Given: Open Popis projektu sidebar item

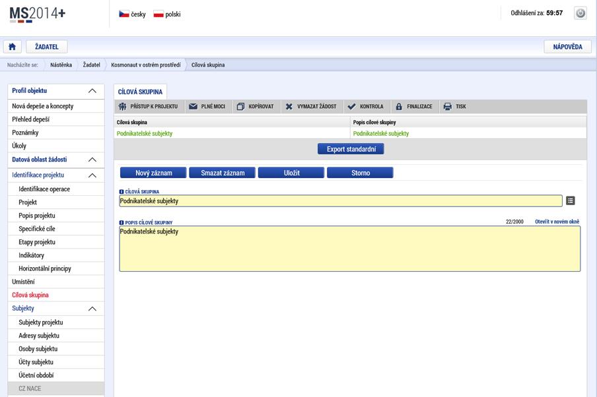Looking at the screenshot, I should (56, 216).
